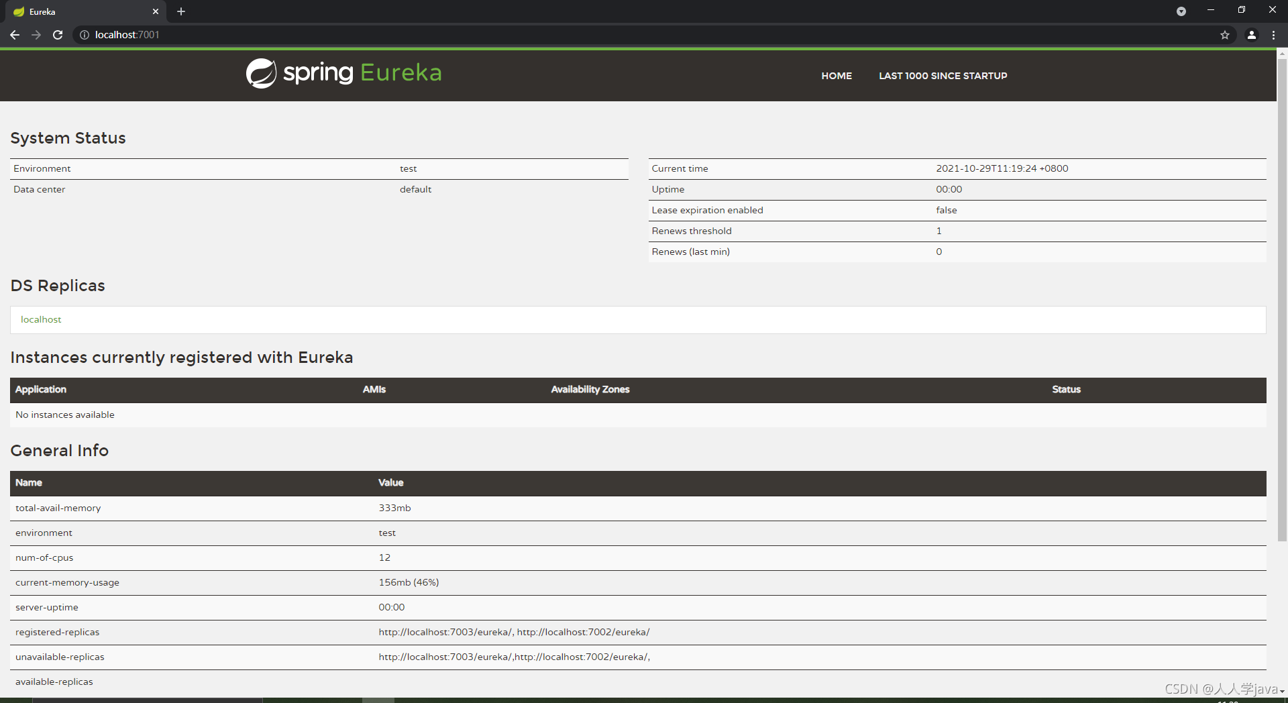This screenshot has height=703, width=1288.
Task: Click the Application column header
Action: (41, 389)
